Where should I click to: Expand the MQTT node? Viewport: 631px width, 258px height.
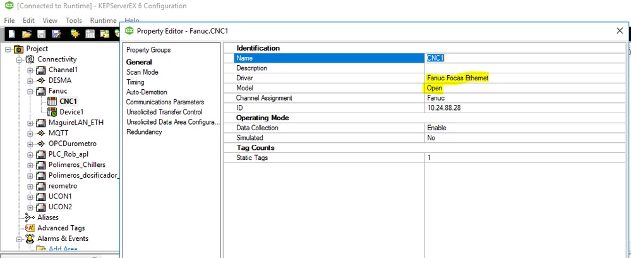[30, 133]
